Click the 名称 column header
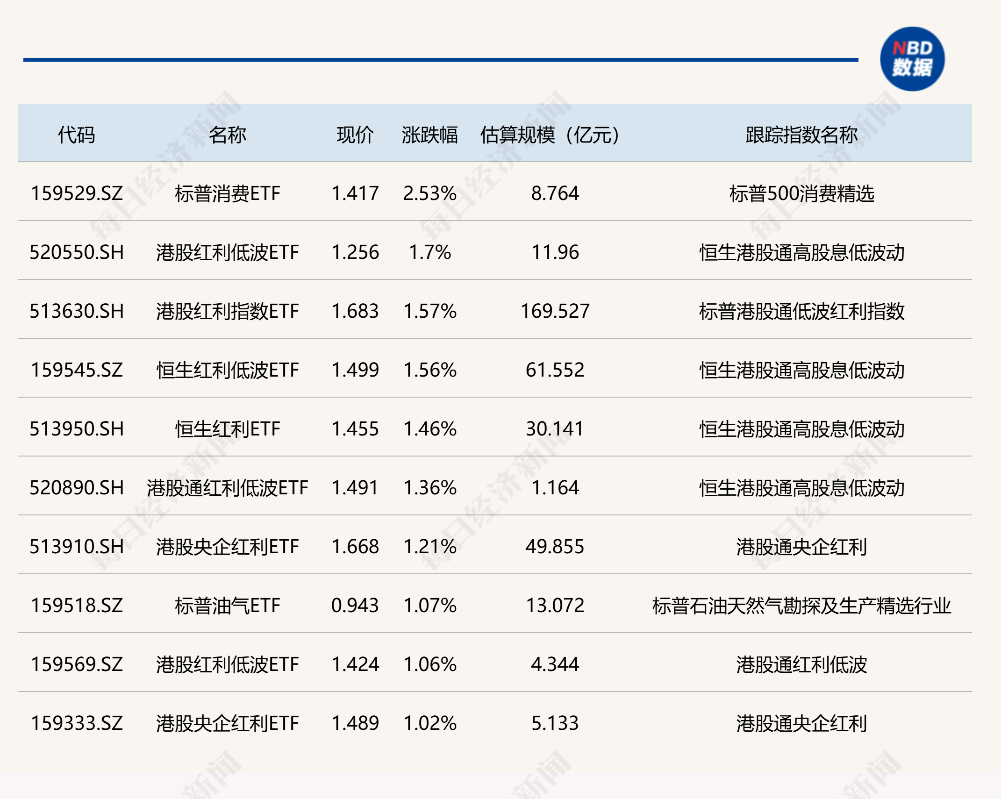The width and height of the screenshot is (1001, 799). click(x=227, y=135)
